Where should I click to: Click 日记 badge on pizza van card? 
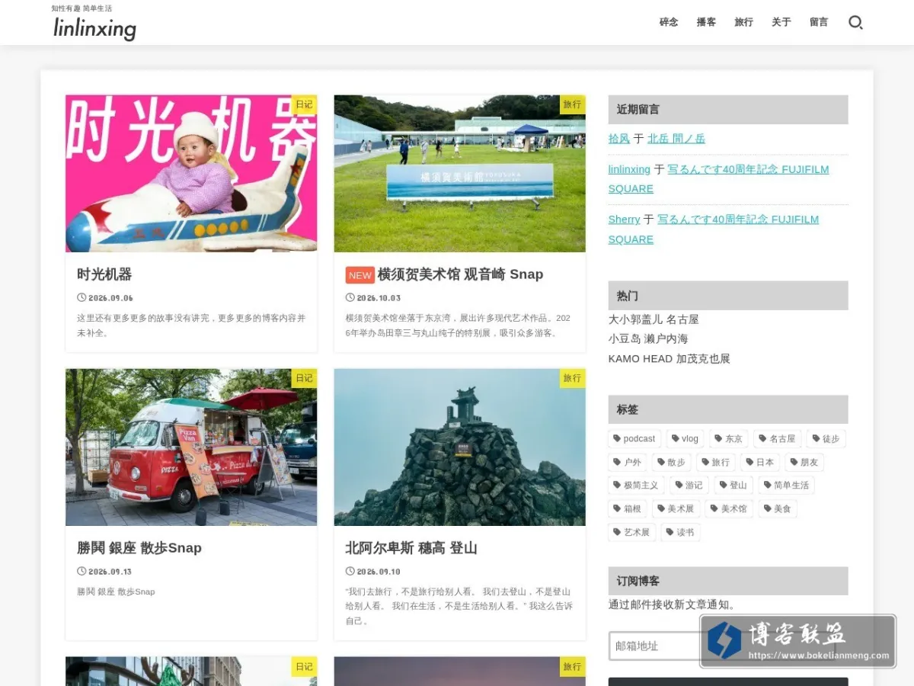point(304,378)
